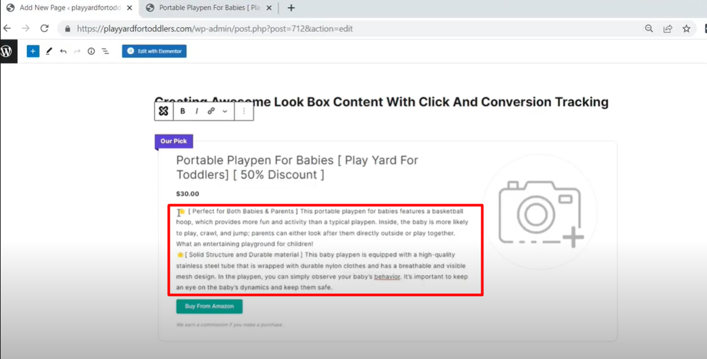The image size is (707, 359).
Task: Open the list view outline icon
Action: pos(105,51)
